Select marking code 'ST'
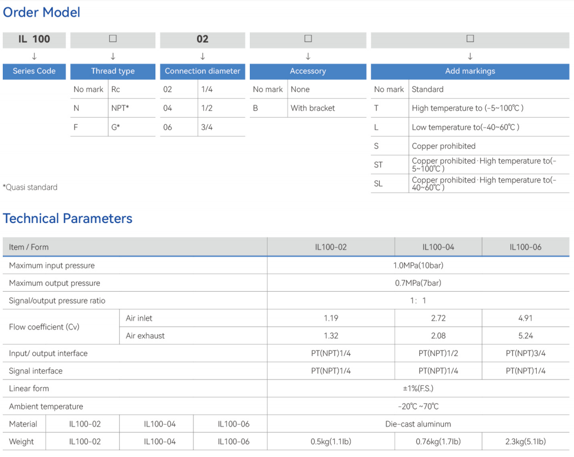 [378, 165]
